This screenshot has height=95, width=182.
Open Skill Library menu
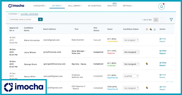coord(75,6)
